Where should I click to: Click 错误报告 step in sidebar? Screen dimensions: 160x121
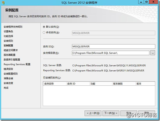point(8,69)
